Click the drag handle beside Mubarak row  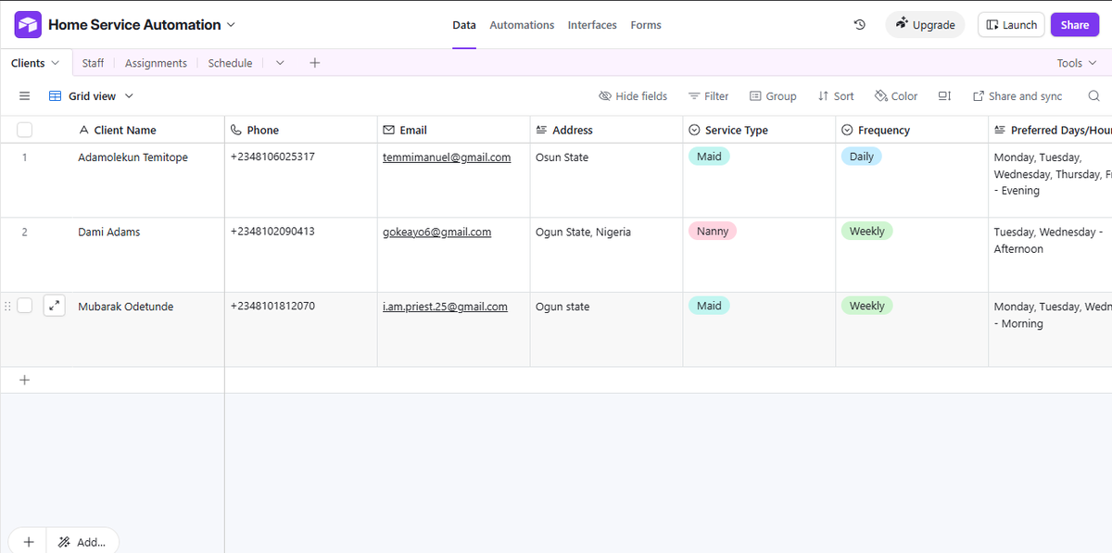click(7, 306)
